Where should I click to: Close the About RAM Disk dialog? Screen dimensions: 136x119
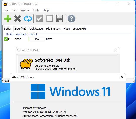click(116, 50)
